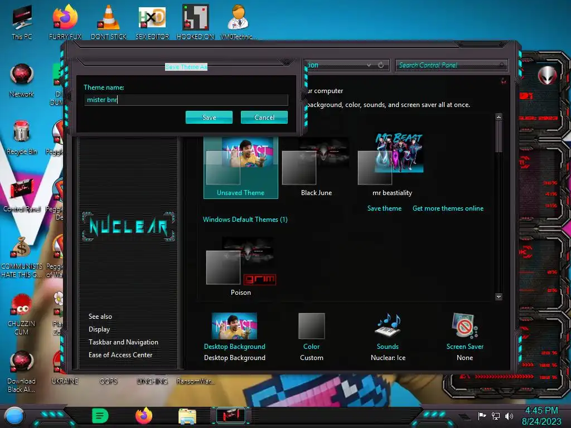Select the RansomWar desktop icon label
Screen dimensions: 571x428
pyautogui.click(x=195, y=381)
